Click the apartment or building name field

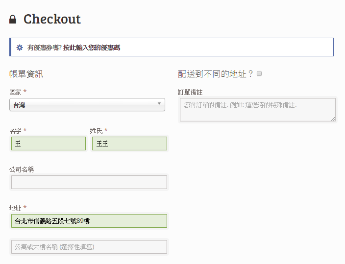point(89,247)
